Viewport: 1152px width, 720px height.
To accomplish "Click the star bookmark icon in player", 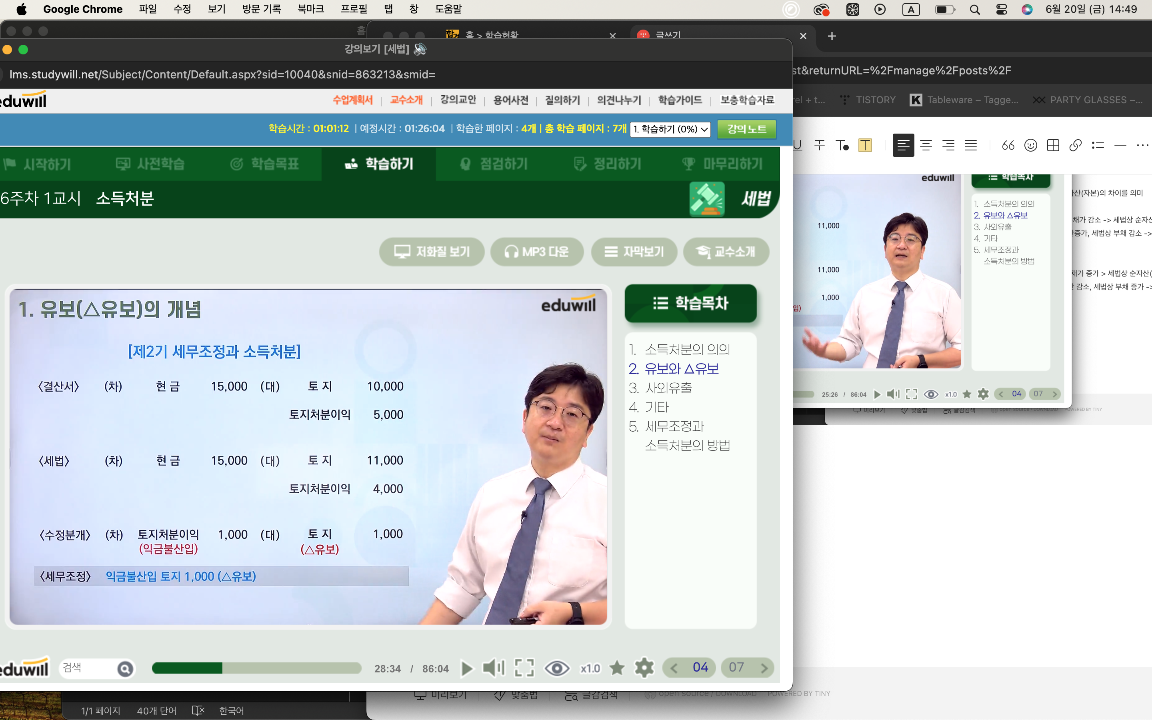I will point(617,668).
